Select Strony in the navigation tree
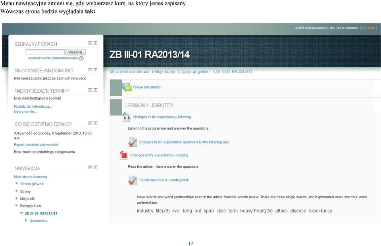381x246 pixels. [25, 192]
